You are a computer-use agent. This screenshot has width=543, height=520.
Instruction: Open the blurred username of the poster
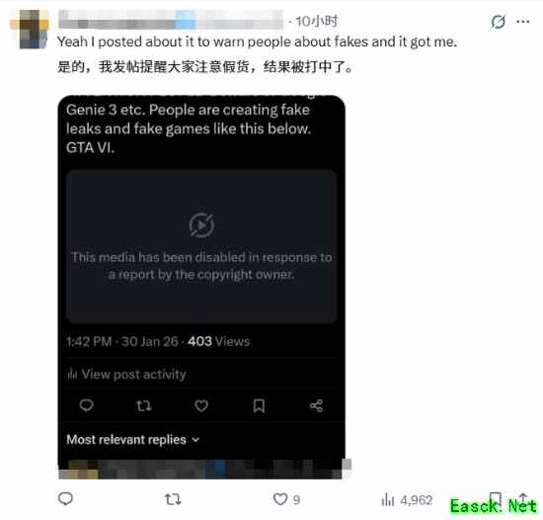point(171,19)
